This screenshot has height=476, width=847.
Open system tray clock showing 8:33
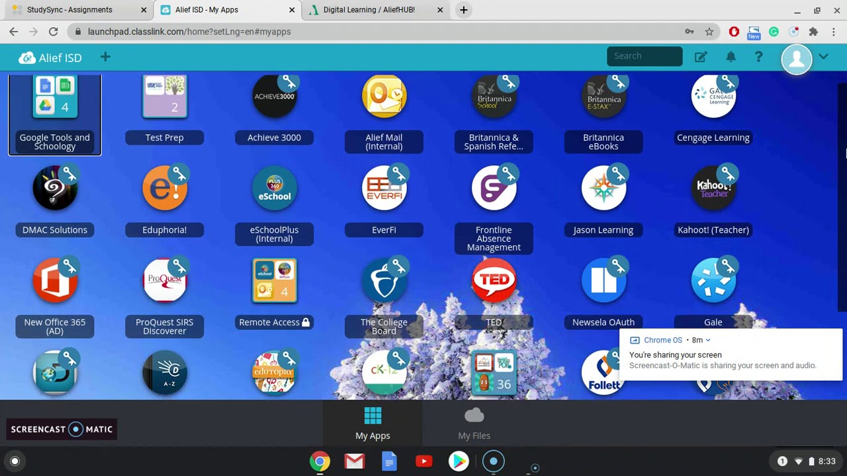pyautogui.click(x=826, y=461)
